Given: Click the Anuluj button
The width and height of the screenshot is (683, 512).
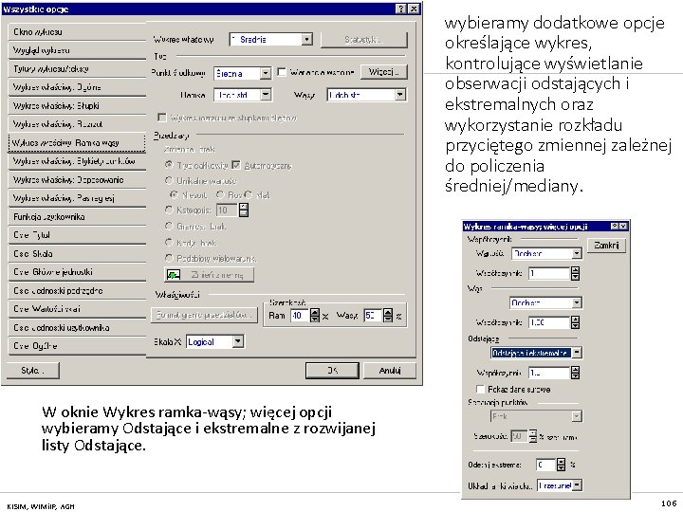Looking at the screenshot, I should [x=390, y=371].
